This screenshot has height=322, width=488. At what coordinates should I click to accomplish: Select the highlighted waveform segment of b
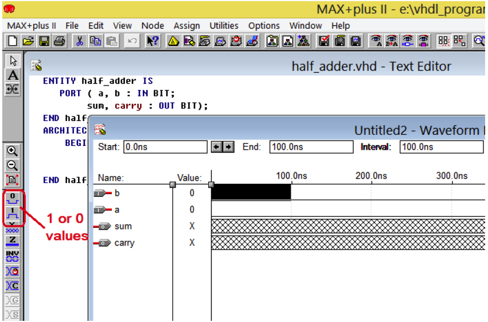[251, 192]
